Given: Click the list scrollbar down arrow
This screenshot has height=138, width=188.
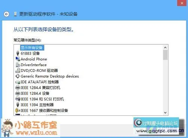Looking at the screenshot, I should 165,113.
